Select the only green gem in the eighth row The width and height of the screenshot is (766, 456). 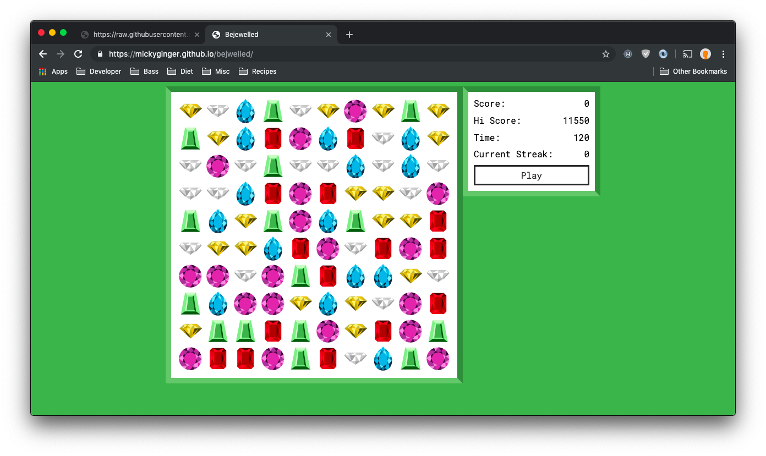click(x=190, y=303)
